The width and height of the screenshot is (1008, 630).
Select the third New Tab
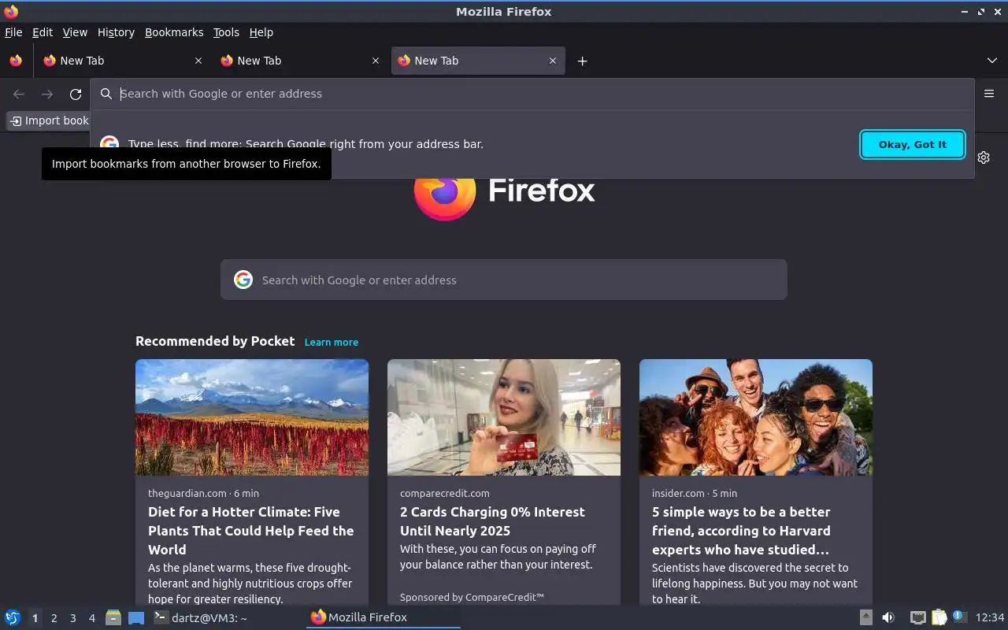pos(478,61)
